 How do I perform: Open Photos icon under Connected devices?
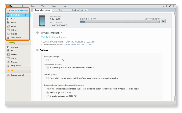[8, 26]
